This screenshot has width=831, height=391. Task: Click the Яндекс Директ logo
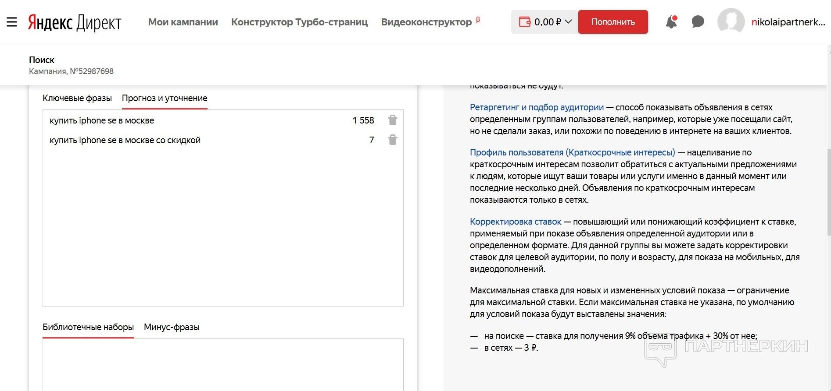click(x=75, y=22)
